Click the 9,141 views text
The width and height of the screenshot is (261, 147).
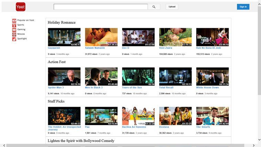[x=53, y=94]
